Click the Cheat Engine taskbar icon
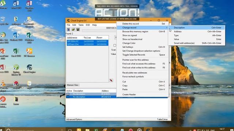234x131 pixels. [x=148, y=130]
